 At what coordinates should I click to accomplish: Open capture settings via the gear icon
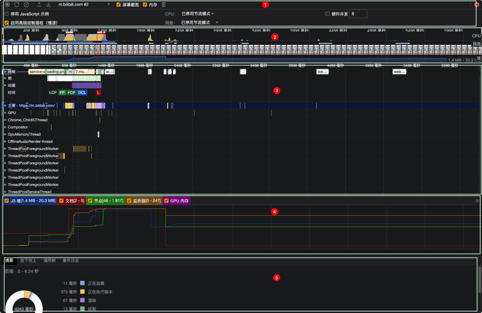click(477, 4)
